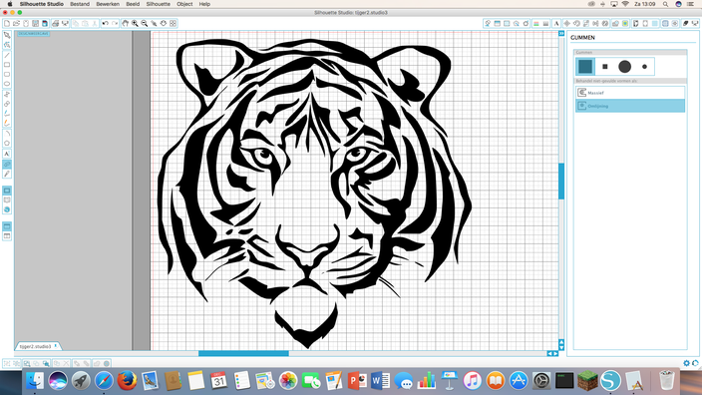
Task: Click the horizontal scrollbar thumb
Action: 243,353
